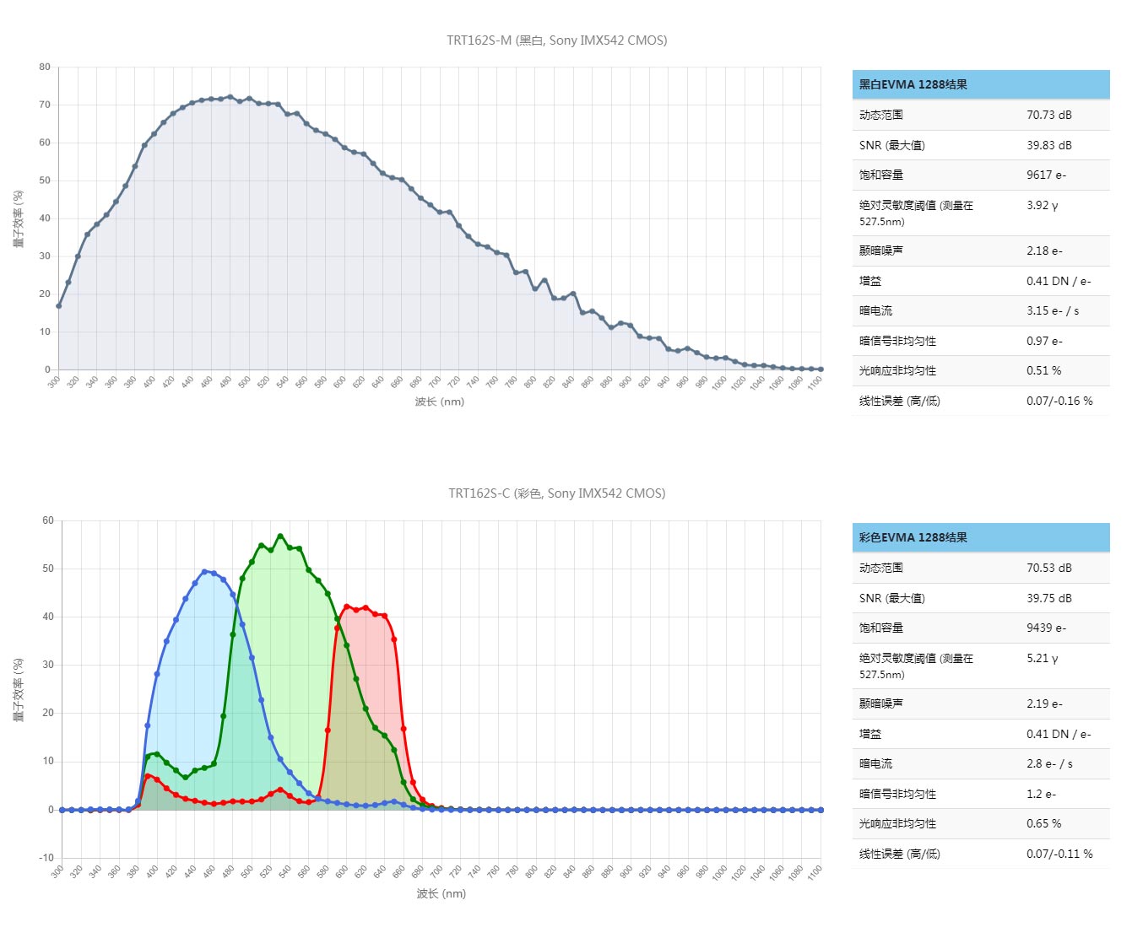
Task: Click the TRT162S-C color chart title
Action: (x=556, y=493)
